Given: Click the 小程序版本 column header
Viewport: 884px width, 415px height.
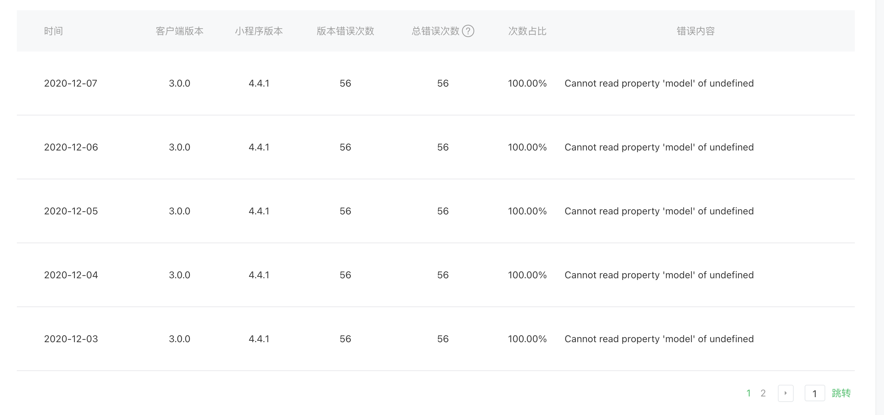Looking at the screenshot, I should [x=259, y=31].
